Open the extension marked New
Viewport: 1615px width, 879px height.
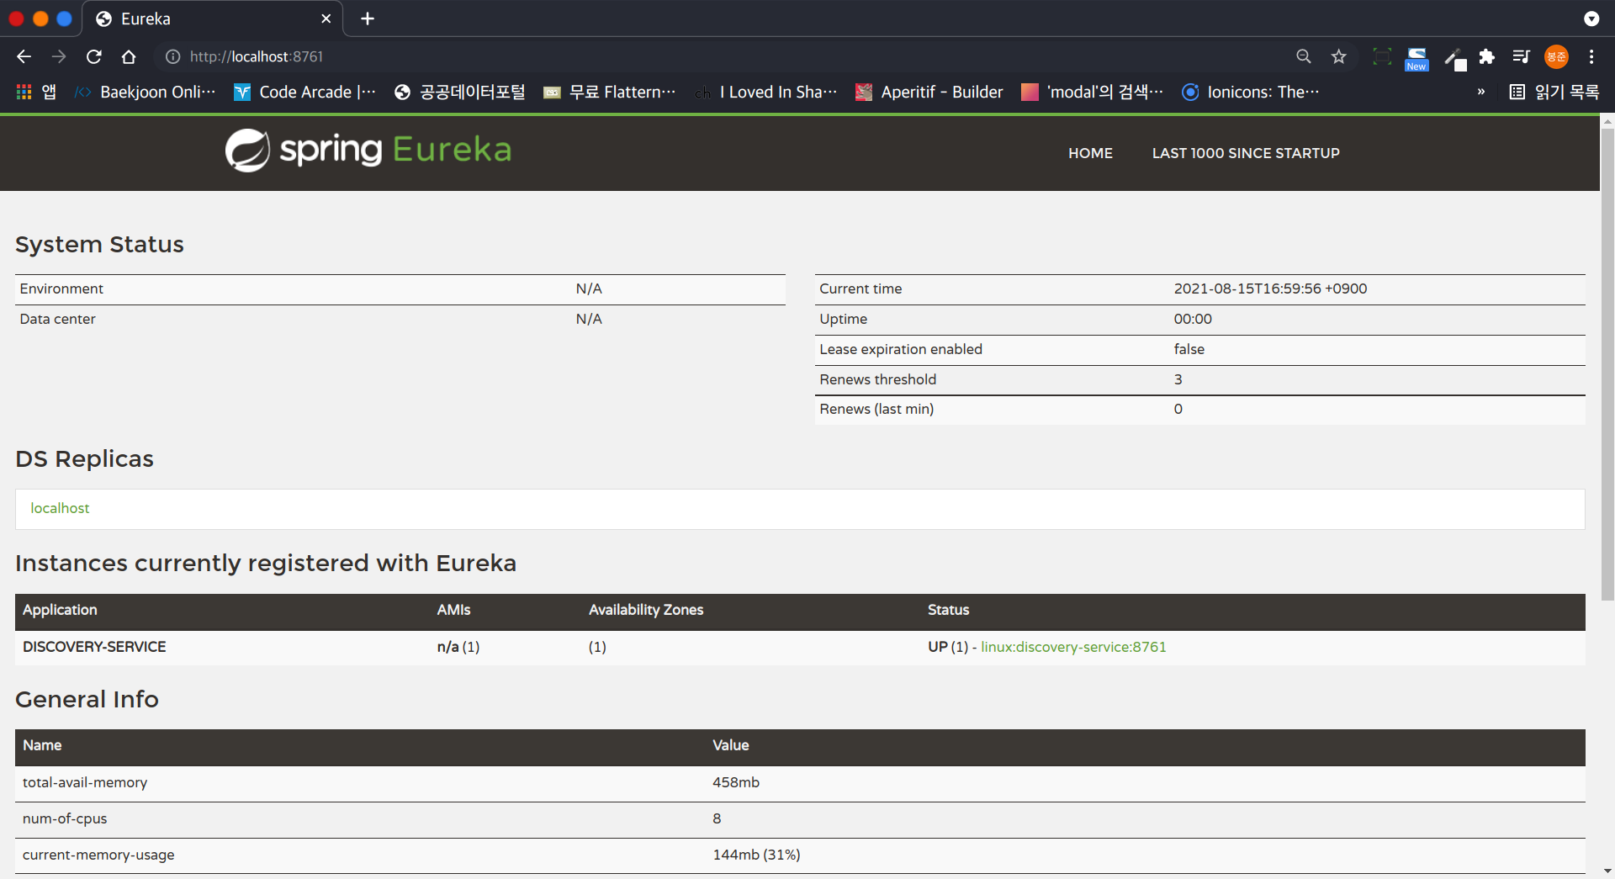(x=1417, y=58)
